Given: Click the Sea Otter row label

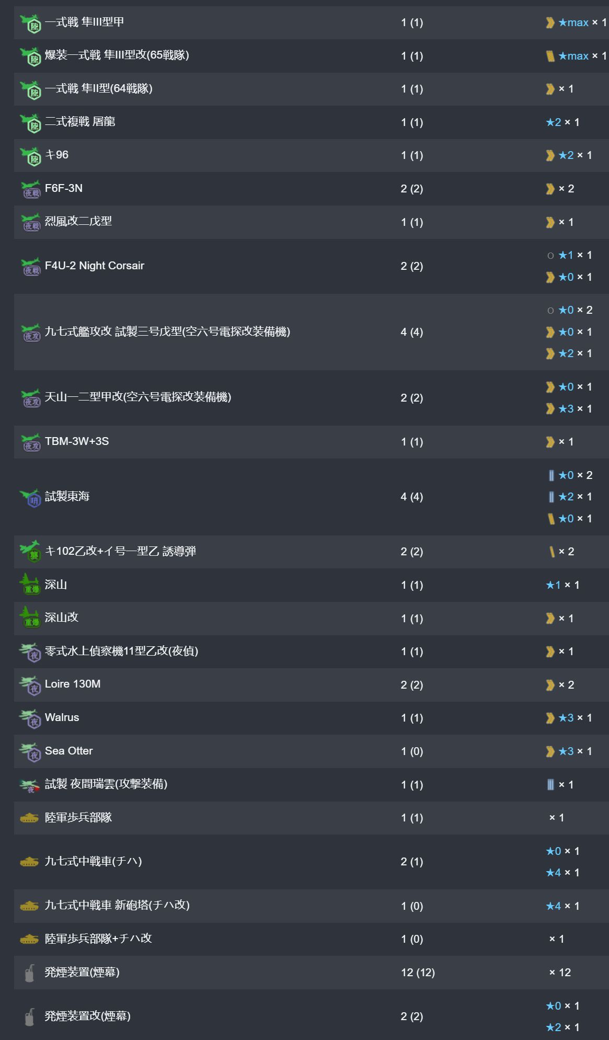Looking at the screenshot, I should pos(69,751).
